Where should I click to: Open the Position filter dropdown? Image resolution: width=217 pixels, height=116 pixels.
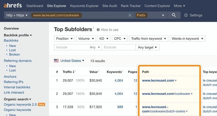click(64, 39)
